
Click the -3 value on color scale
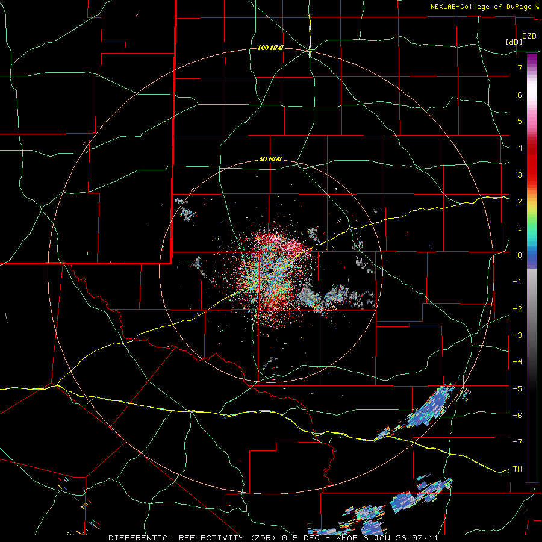517,335
